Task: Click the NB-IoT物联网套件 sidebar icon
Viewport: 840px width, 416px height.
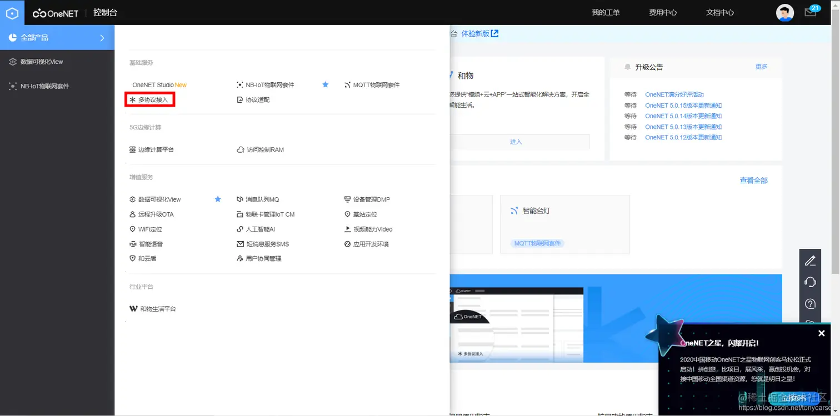Action: [13, 87]
